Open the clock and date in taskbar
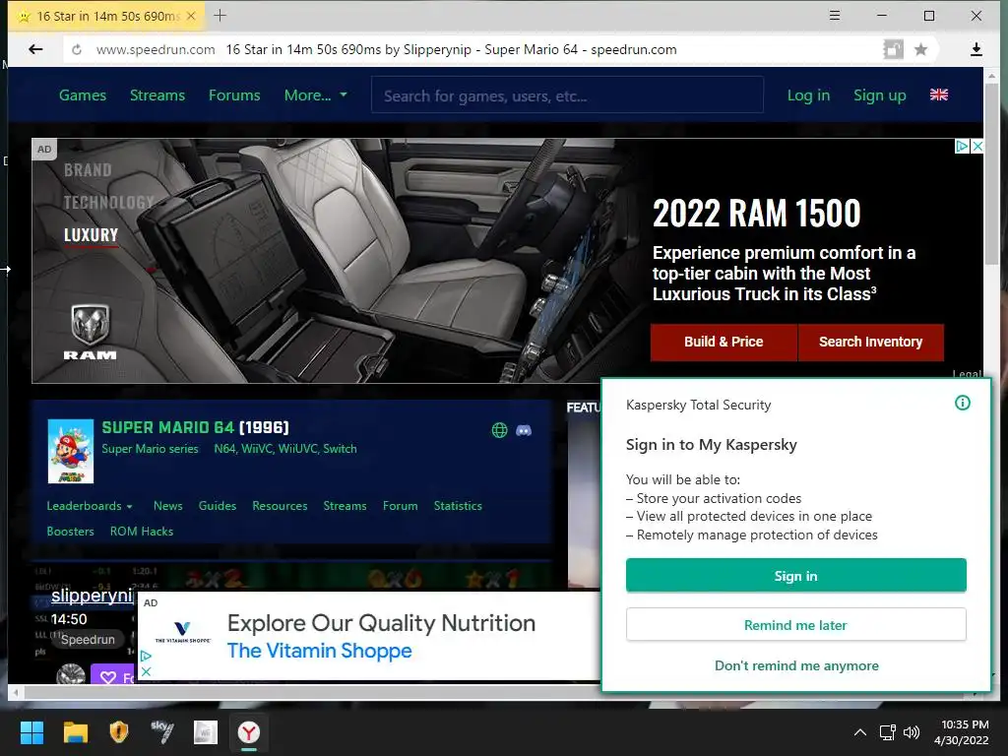Viewport: 1008px width, 756px height. coord(961,732)
